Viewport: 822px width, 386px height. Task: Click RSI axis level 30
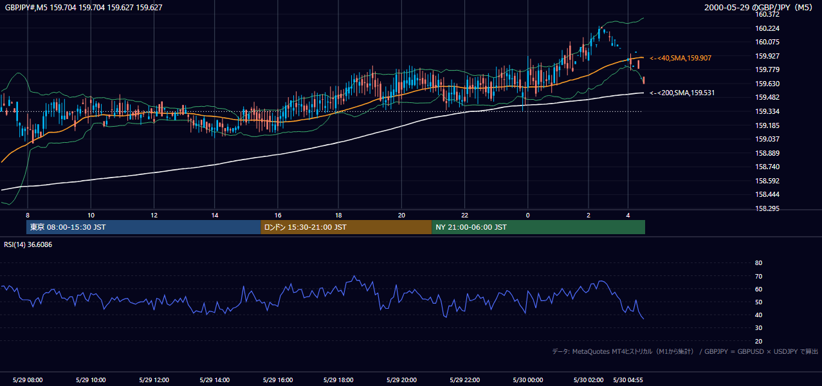coord(758,328)
